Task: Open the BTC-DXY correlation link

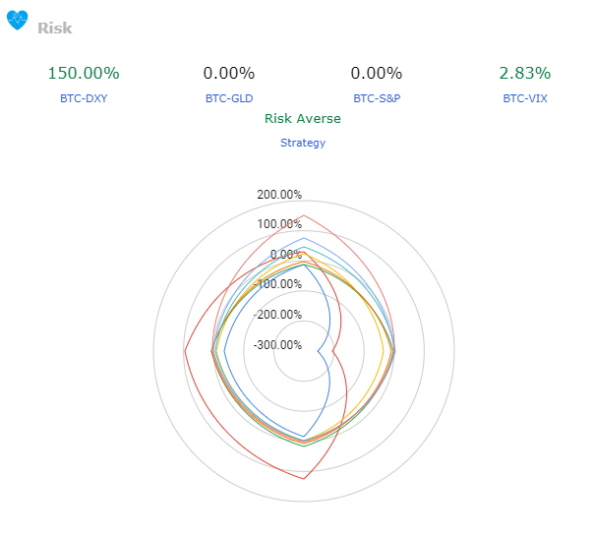Action: [84, 98]
